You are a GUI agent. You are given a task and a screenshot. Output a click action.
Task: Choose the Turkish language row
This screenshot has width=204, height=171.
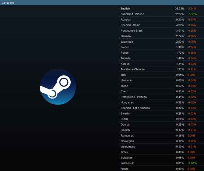coord(161,58)
